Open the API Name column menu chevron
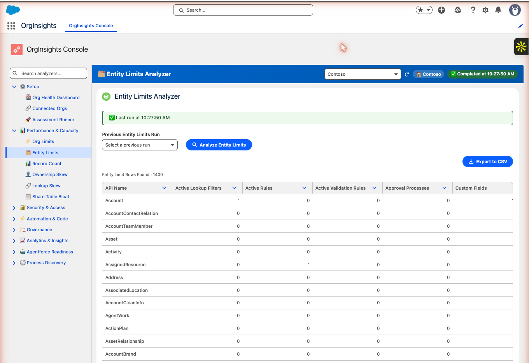The width and height of the screenshot is (529, 363). tap(164, 188)
